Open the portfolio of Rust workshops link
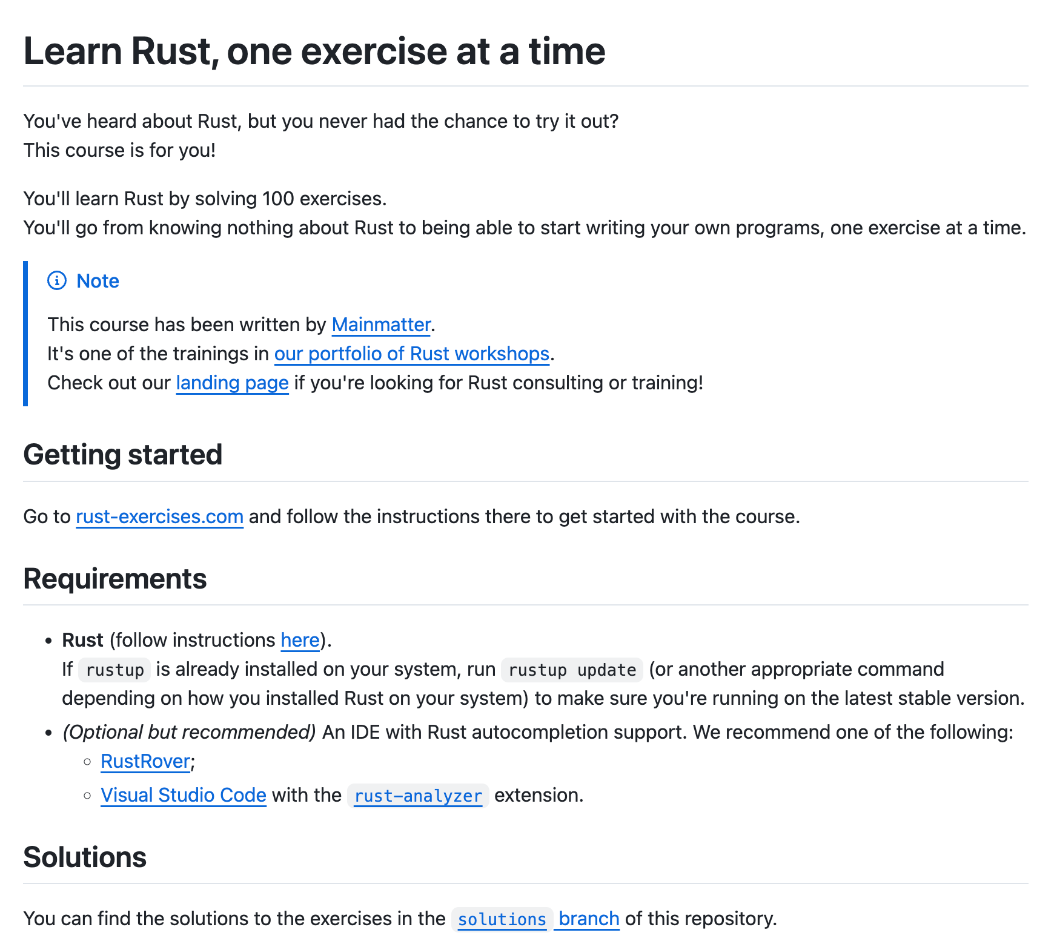Image resolution: width=1054 pixels, height=947 pixels. tap(411, 354)
